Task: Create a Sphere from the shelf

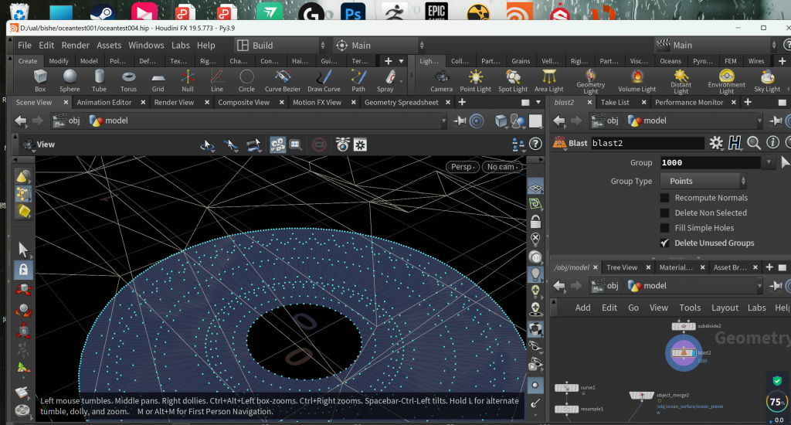Action: point(70,81)
